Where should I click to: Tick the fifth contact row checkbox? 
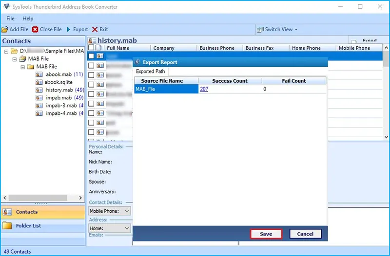[91, 94]
